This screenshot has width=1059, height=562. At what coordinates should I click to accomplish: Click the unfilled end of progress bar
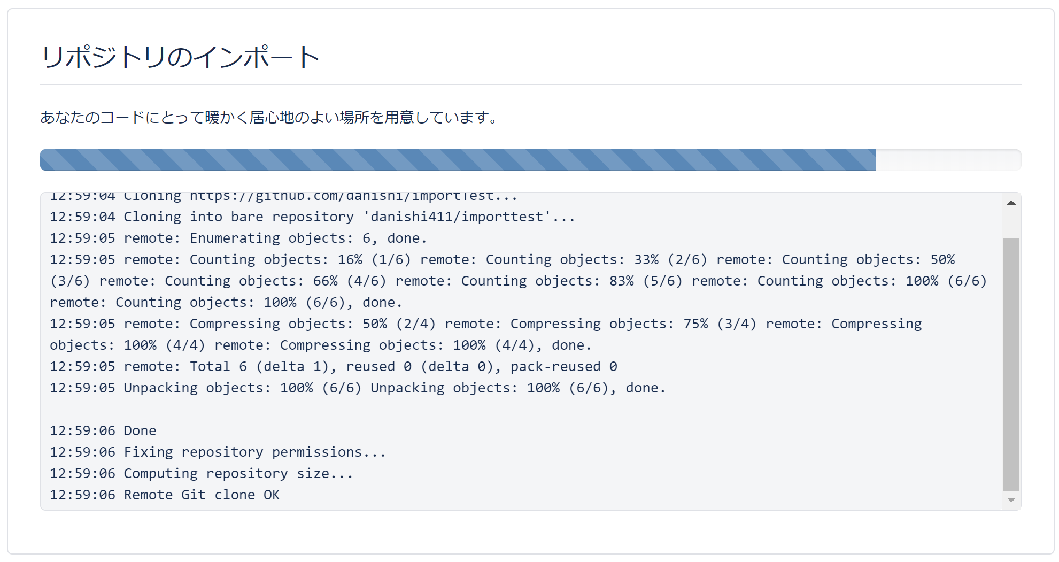click(948, 160)
